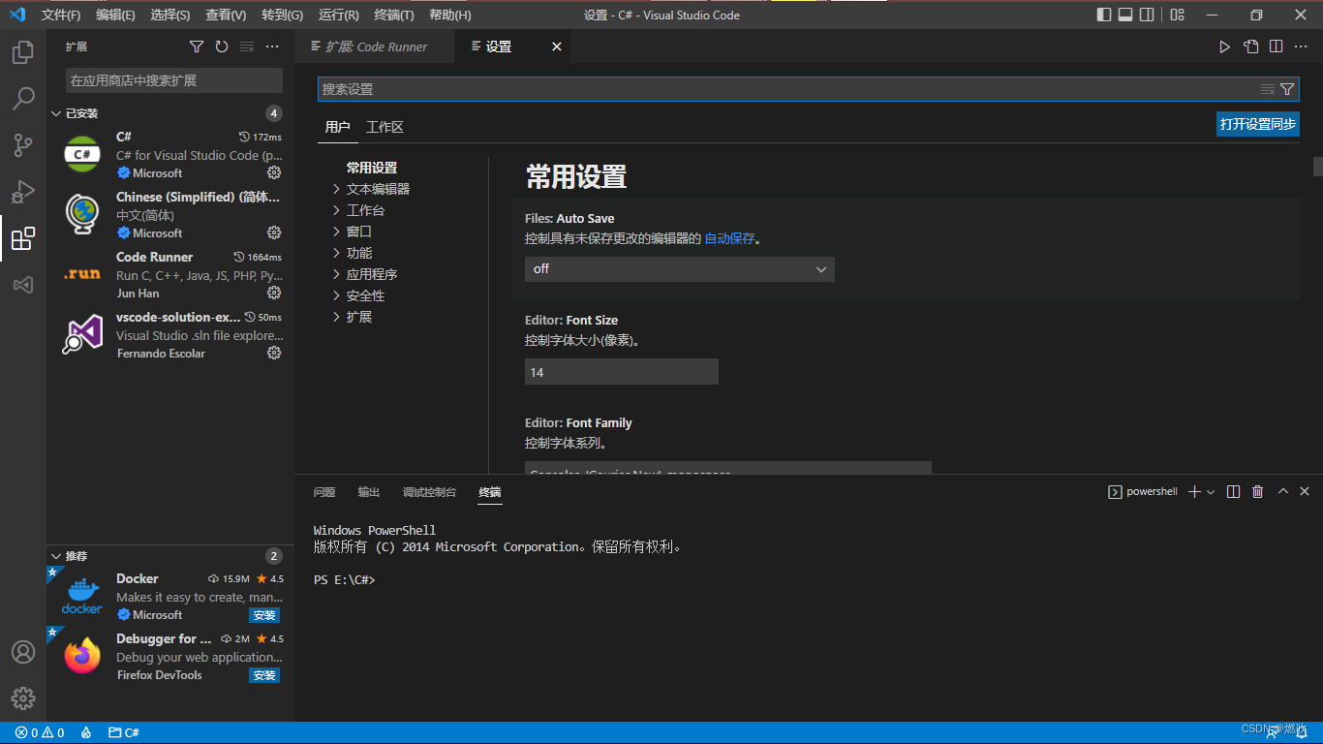Click the 打开设置同步 button
This screenshot has height=744, width=1323.
click(x=1258, y=124)
